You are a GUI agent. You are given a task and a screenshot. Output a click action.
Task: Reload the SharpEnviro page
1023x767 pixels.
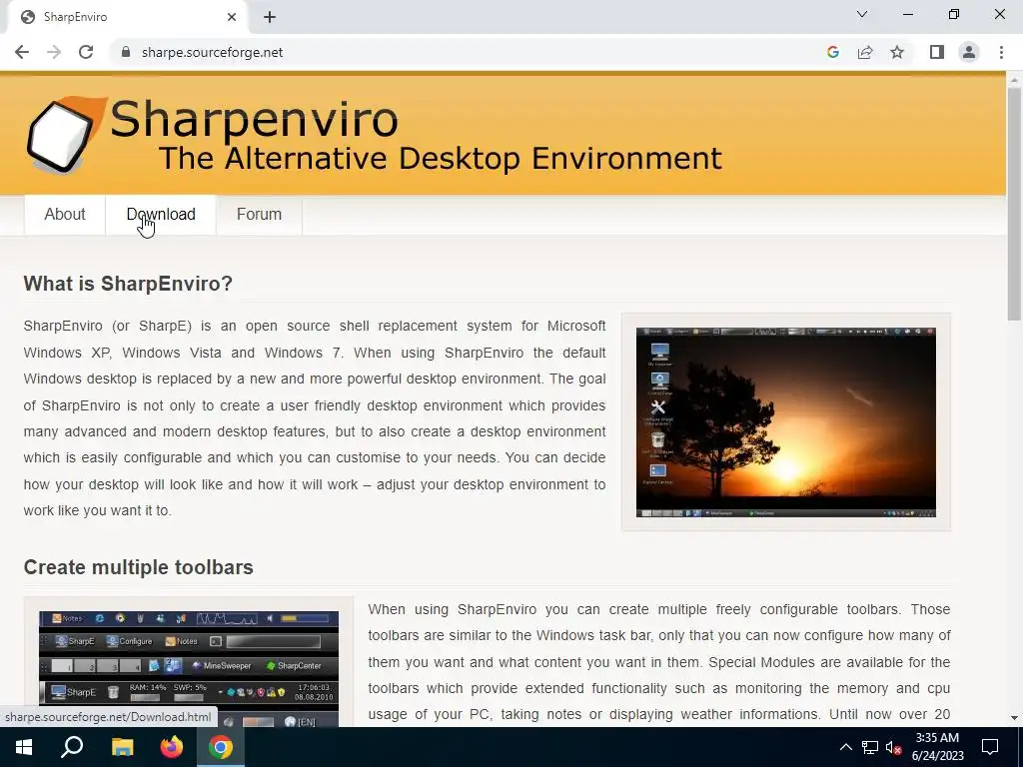[86, 52]
